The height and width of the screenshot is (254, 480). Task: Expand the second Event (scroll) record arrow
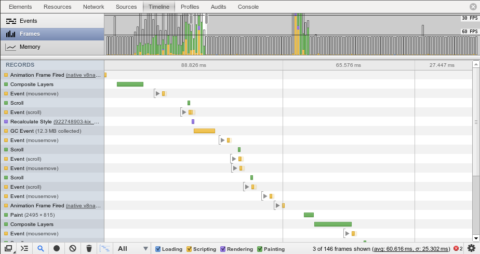234,159
